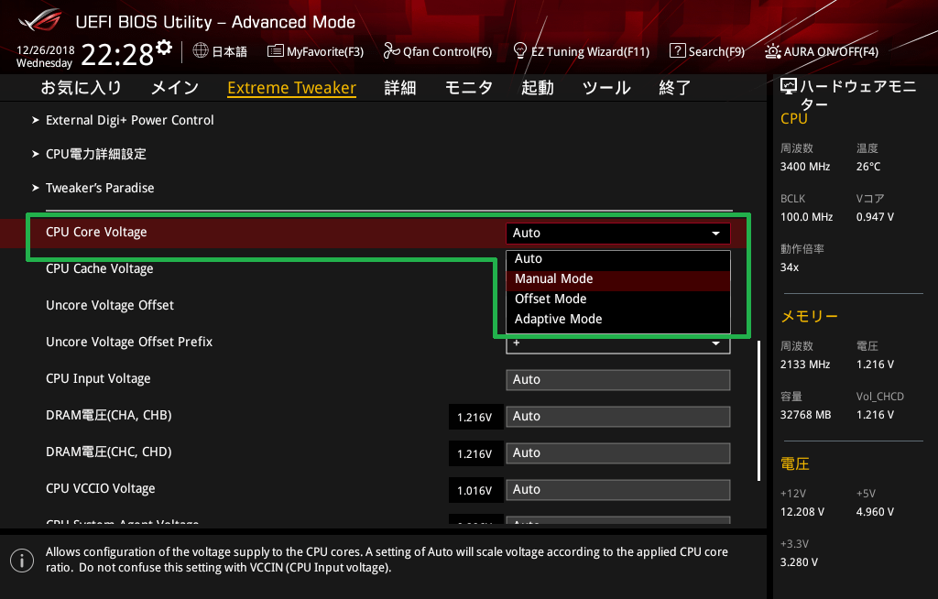Viewport: 938px width, 599px height.
Task: Click the ROG logo icon
Action: (x=40, y=19)
